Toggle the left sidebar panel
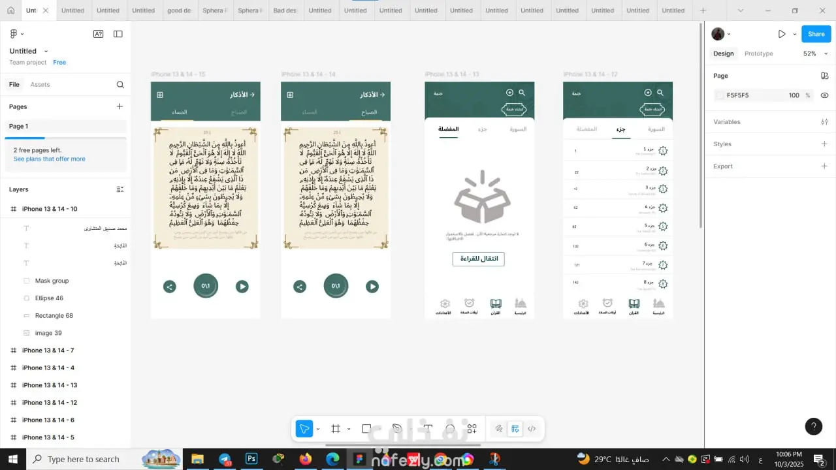 click(x=118, y=34)
